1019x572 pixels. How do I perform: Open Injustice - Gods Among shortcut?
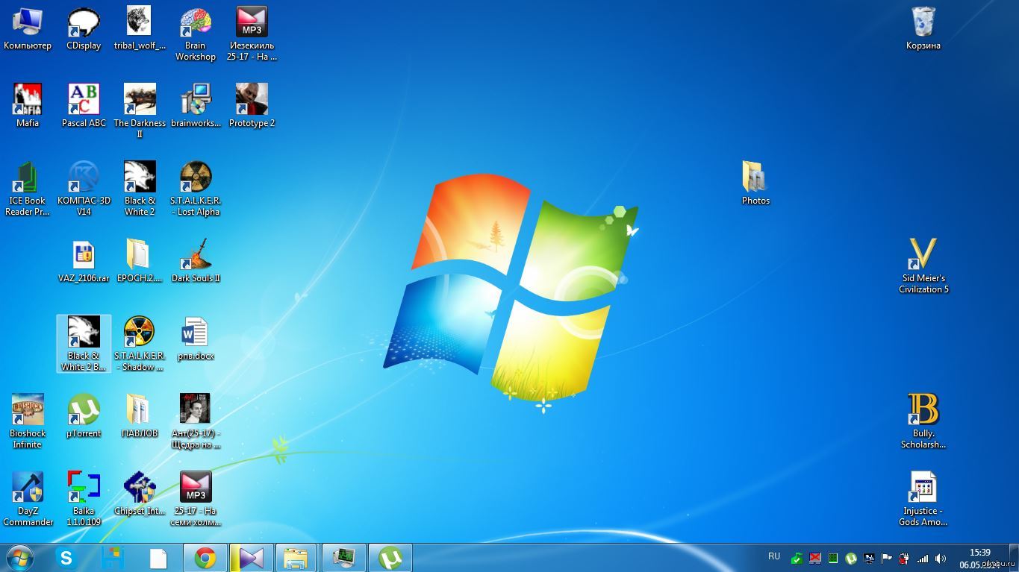(923, 500)
